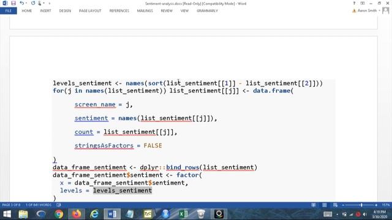392x220 pixels.
Task: Click the zoom in plus button
Action: tap(376, 205)
